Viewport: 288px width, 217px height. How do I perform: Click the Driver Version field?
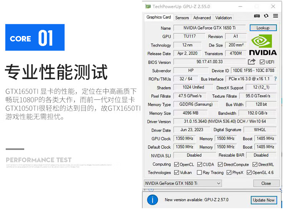(225, 121)
